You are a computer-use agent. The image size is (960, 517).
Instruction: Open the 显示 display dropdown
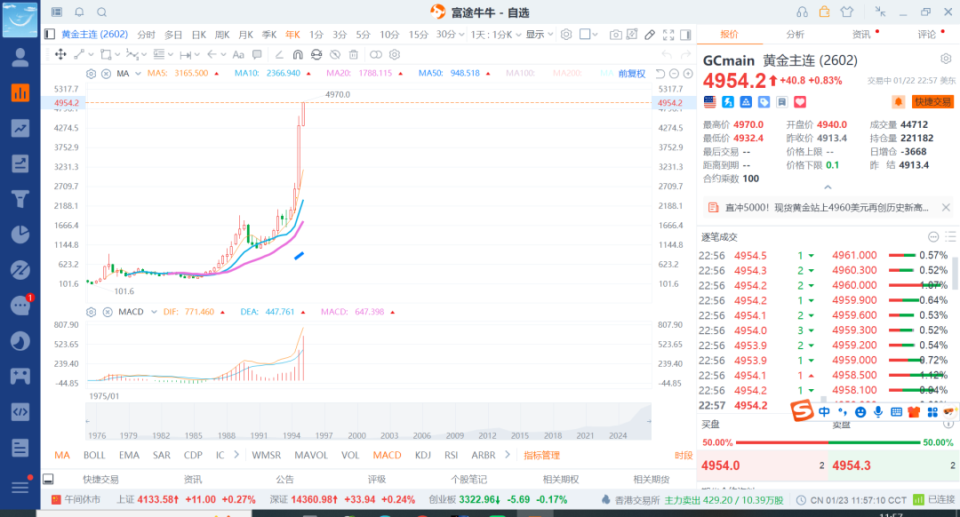pos(540,35)
